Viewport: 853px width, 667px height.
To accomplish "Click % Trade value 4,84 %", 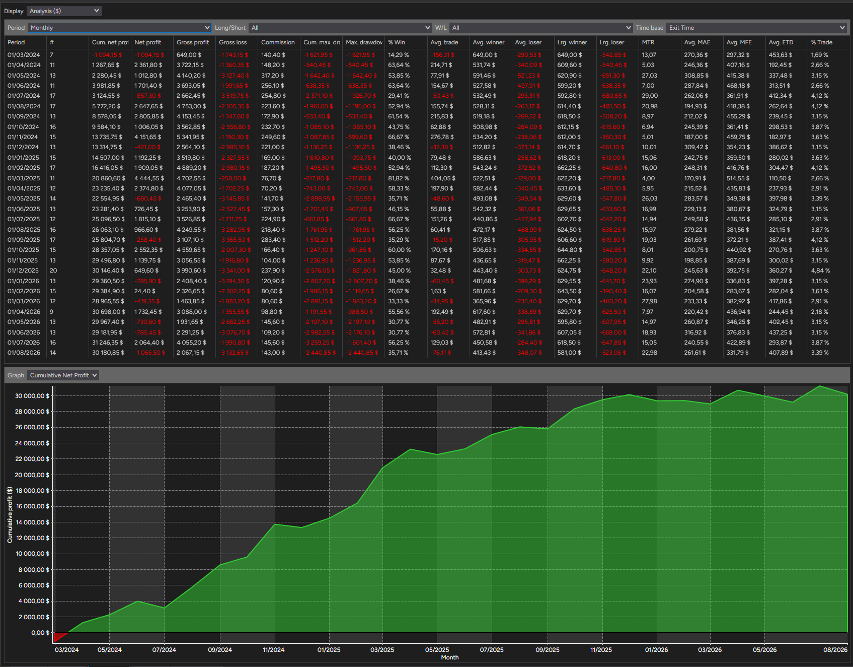I will tap(820, 271).
